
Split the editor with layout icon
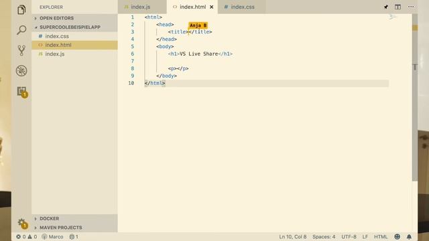tap(397, 7)
